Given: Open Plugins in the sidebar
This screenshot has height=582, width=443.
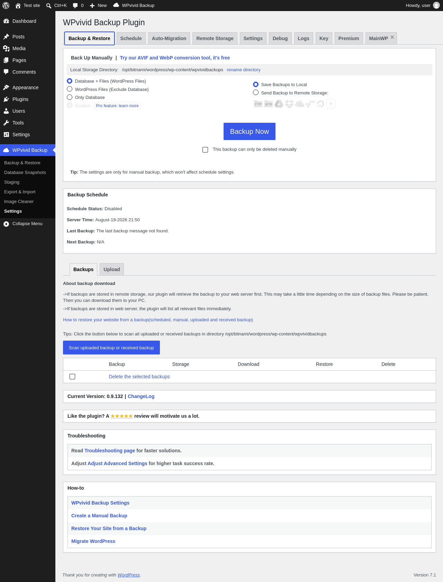Looking at the screenshot, I should (28, 99).
